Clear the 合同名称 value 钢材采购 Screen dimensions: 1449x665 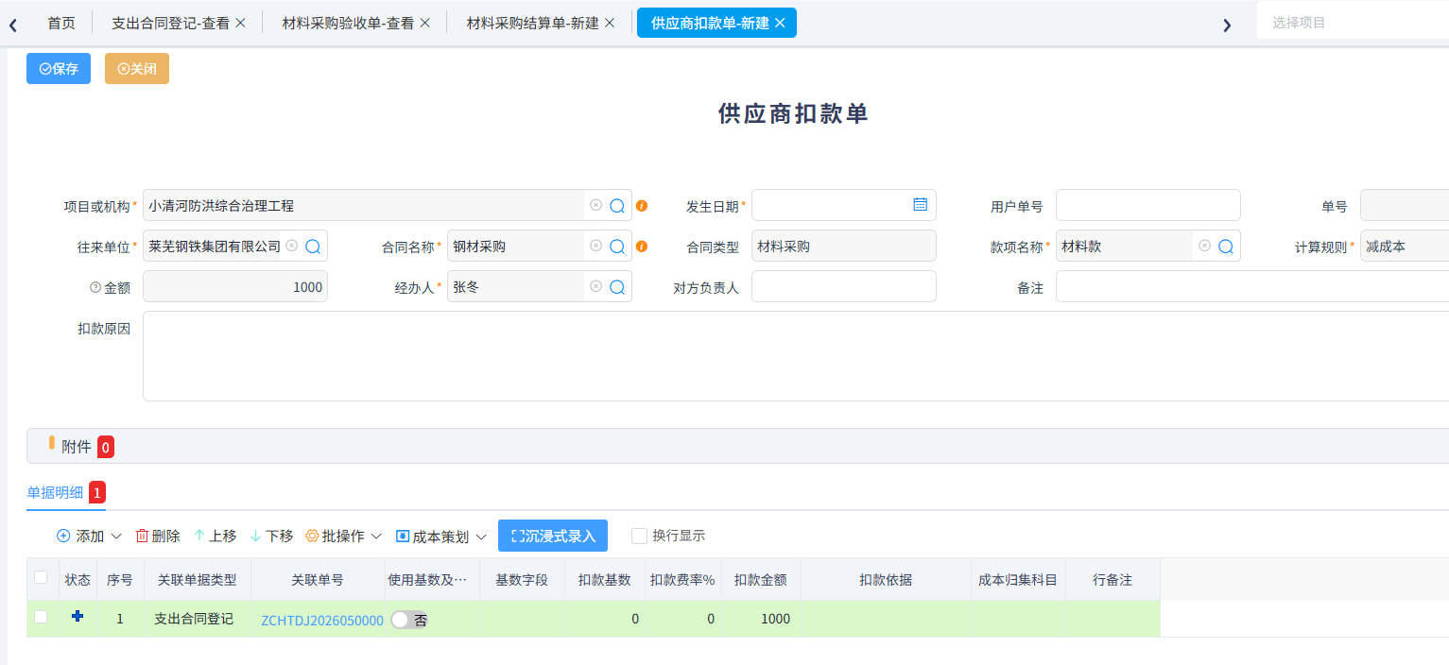pyautogui.click(x=595, y=246)
